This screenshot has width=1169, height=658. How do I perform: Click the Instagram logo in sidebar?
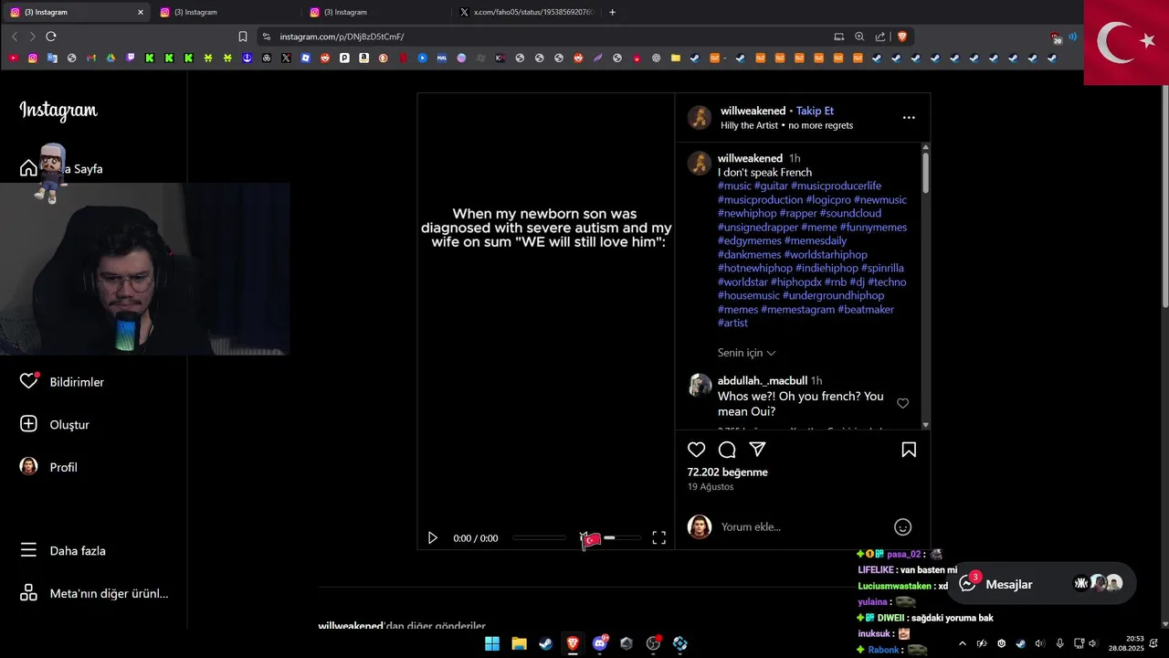pos(58,111)
